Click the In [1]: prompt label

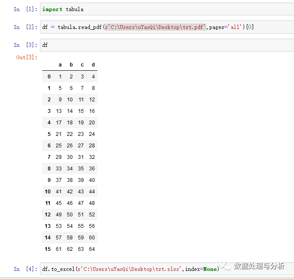pos(26,9)
